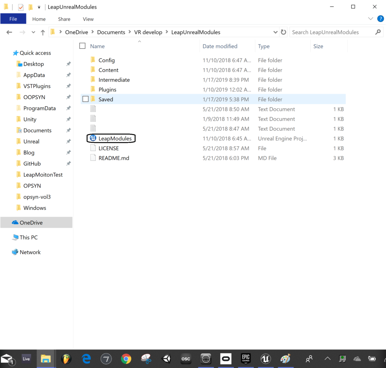This screenshot has height=368, width=386.
Task: Open Unity from the taskbar
Action: [166, 359]
